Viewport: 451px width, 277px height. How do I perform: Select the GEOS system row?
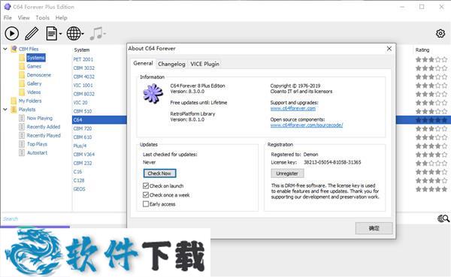pyautogui.click(x=79, y=188)
